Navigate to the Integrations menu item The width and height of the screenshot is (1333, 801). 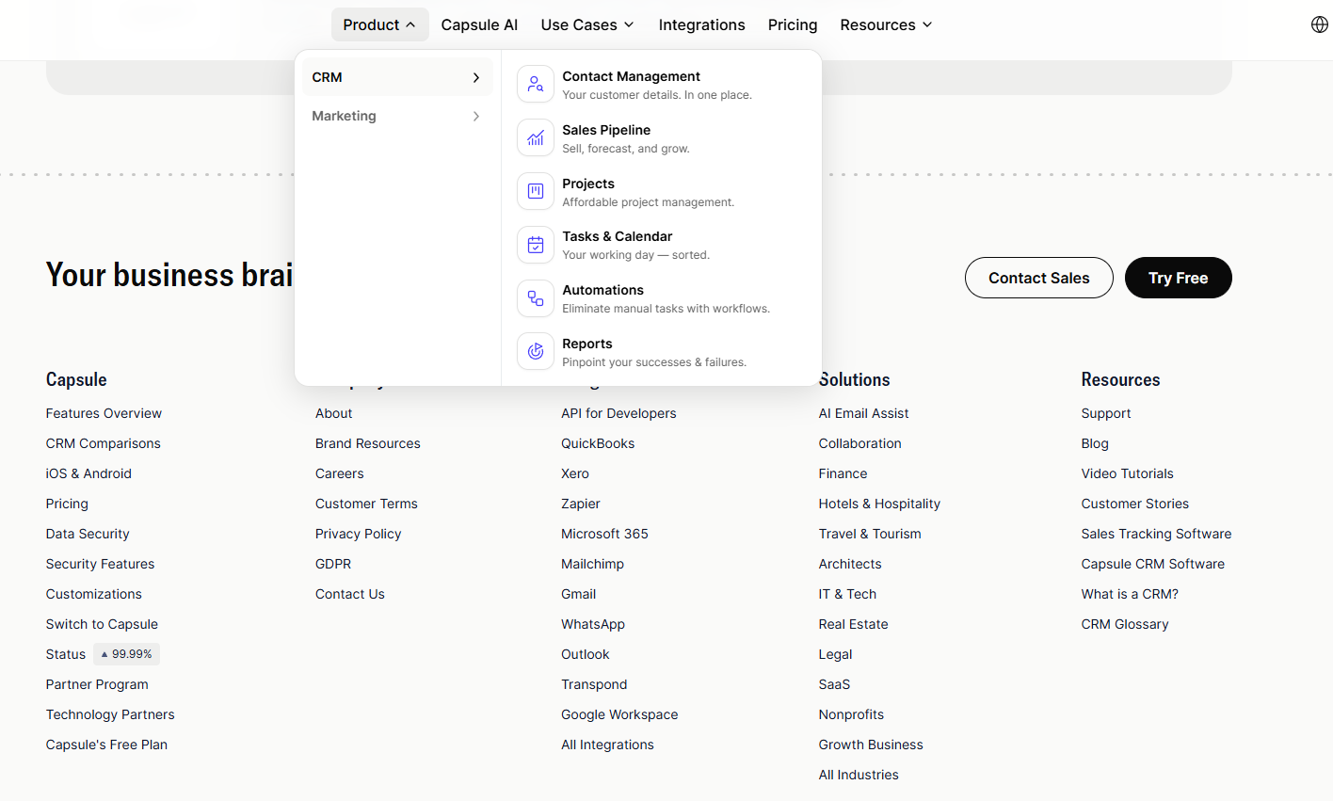701,24
